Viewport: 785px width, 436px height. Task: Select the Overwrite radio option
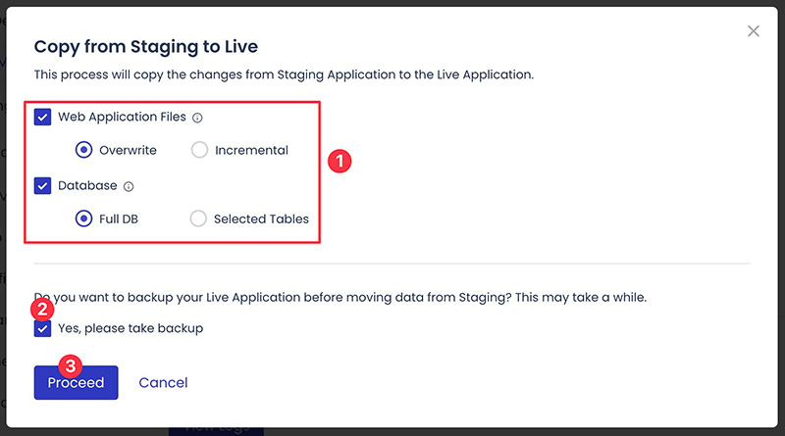point(84,150)
